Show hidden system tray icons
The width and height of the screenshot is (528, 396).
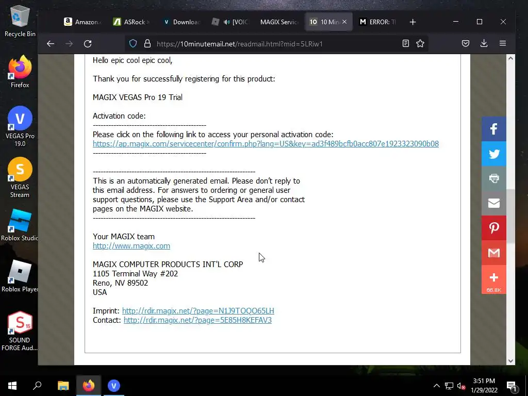click(x=436, y=386)
